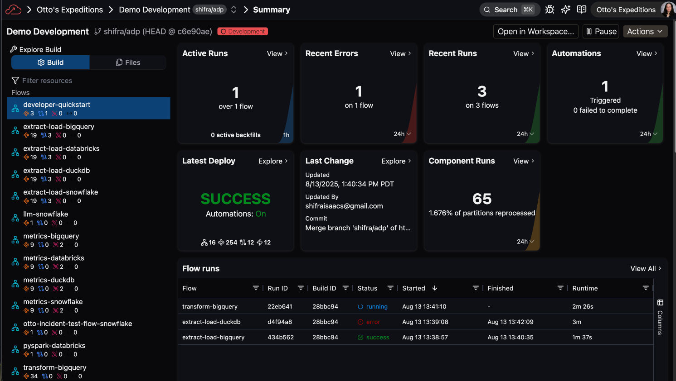676x381 pixels.
Task: View Automations details
Action: [647, 53]
